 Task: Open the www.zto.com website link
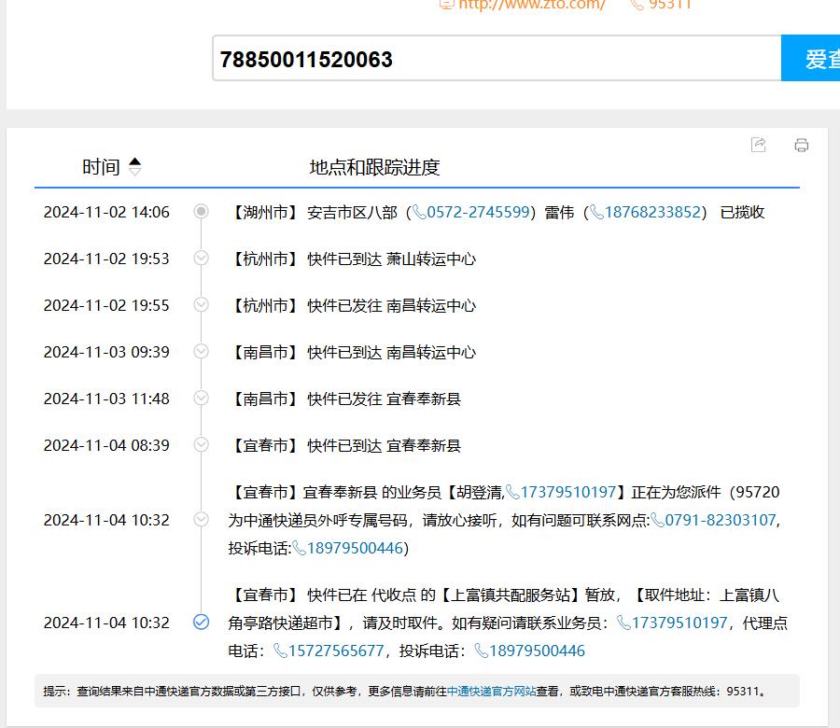click(x=531, y=5)
